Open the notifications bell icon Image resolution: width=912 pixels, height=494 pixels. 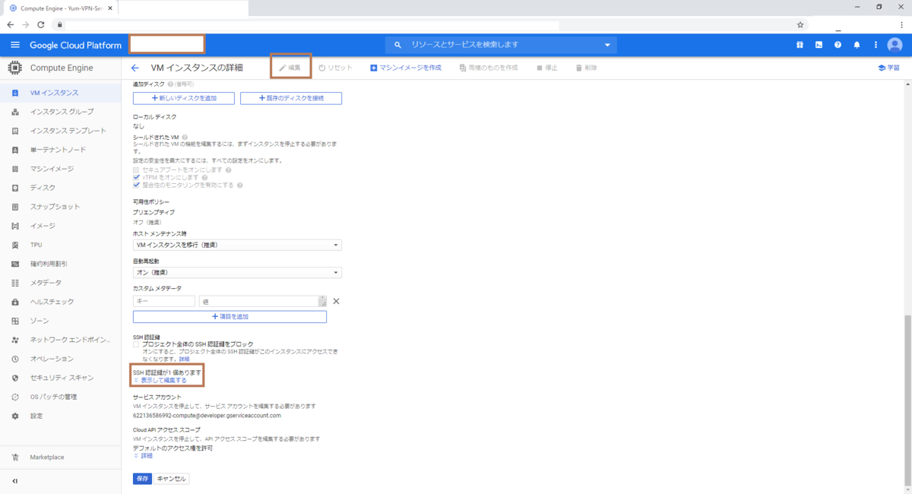857,45
